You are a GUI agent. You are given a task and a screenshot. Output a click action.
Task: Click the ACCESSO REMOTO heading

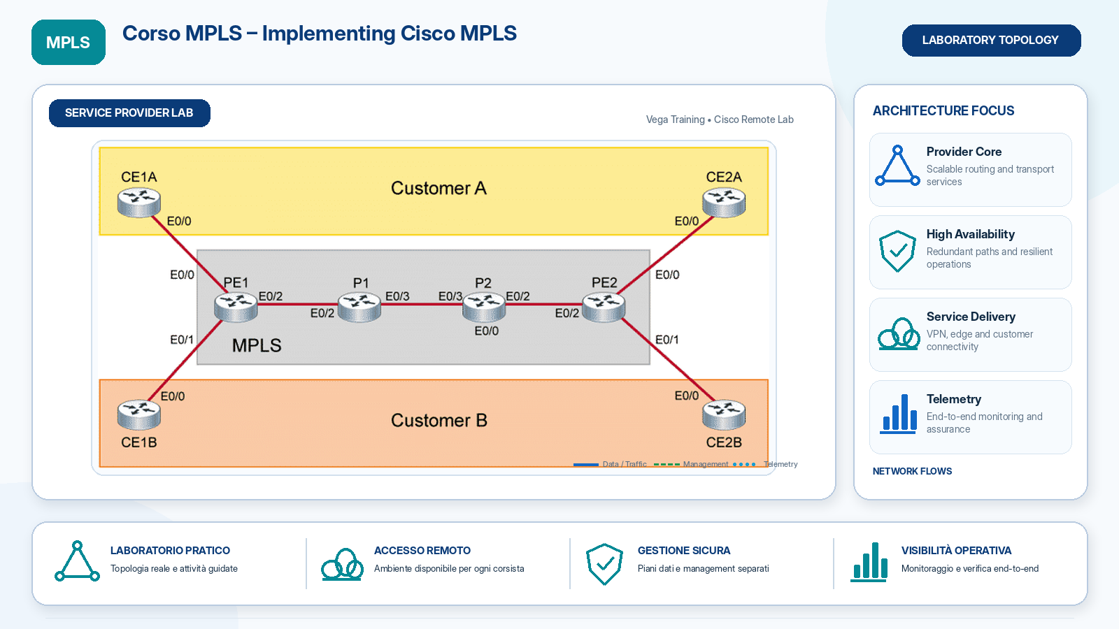coord(422,551)
